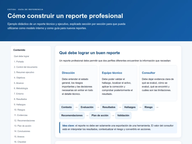Viewport: 192px width, 144px height.
Task: Open '12. Recomendaciones' contents link
Action: click(x=25, y=121)
